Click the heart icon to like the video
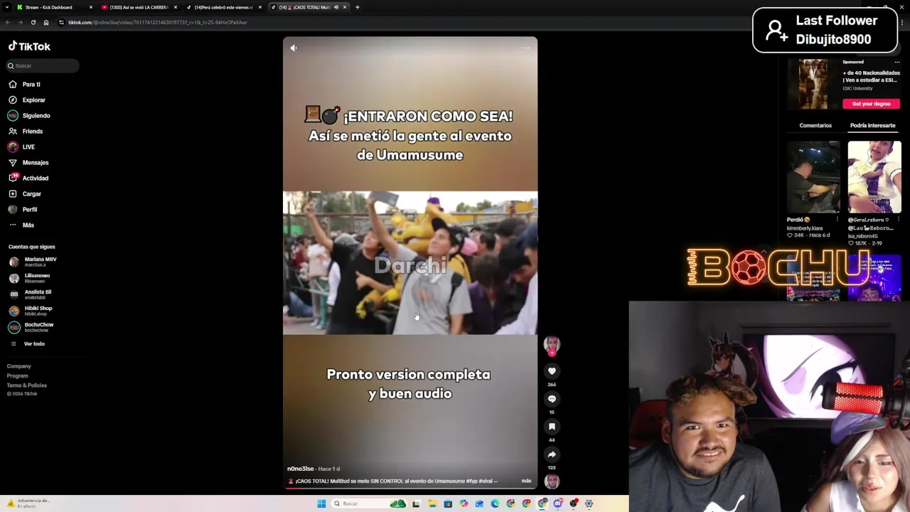The image size is (910, 512). pos(552,371)
